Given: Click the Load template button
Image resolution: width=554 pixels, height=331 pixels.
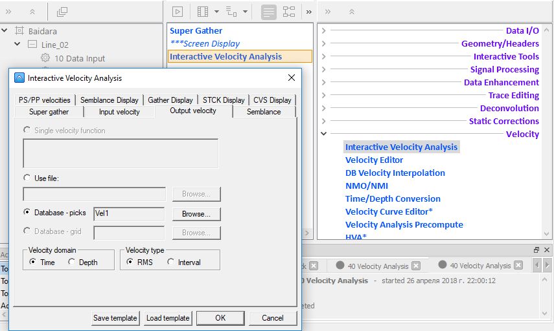Looking at the screenshot, I should [168, 318].
